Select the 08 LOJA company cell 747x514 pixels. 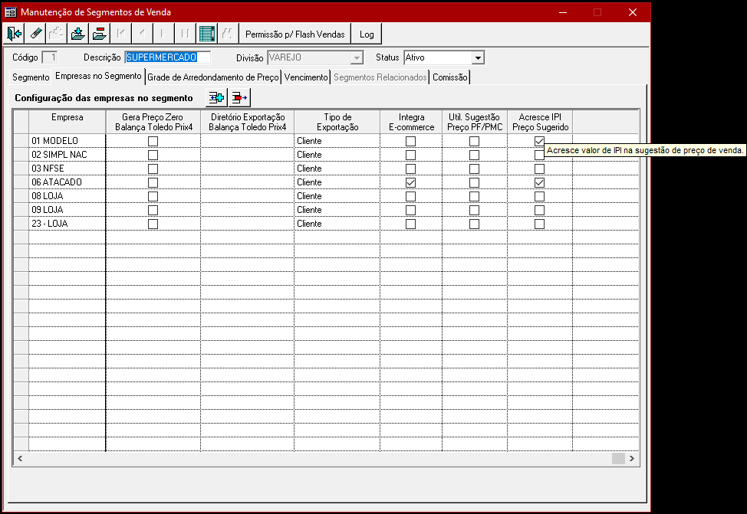click(x=67, y=196)
